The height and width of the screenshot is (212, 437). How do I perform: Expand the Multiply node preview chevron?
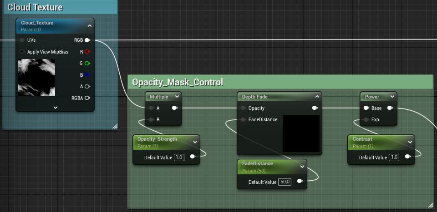point(177,97)
